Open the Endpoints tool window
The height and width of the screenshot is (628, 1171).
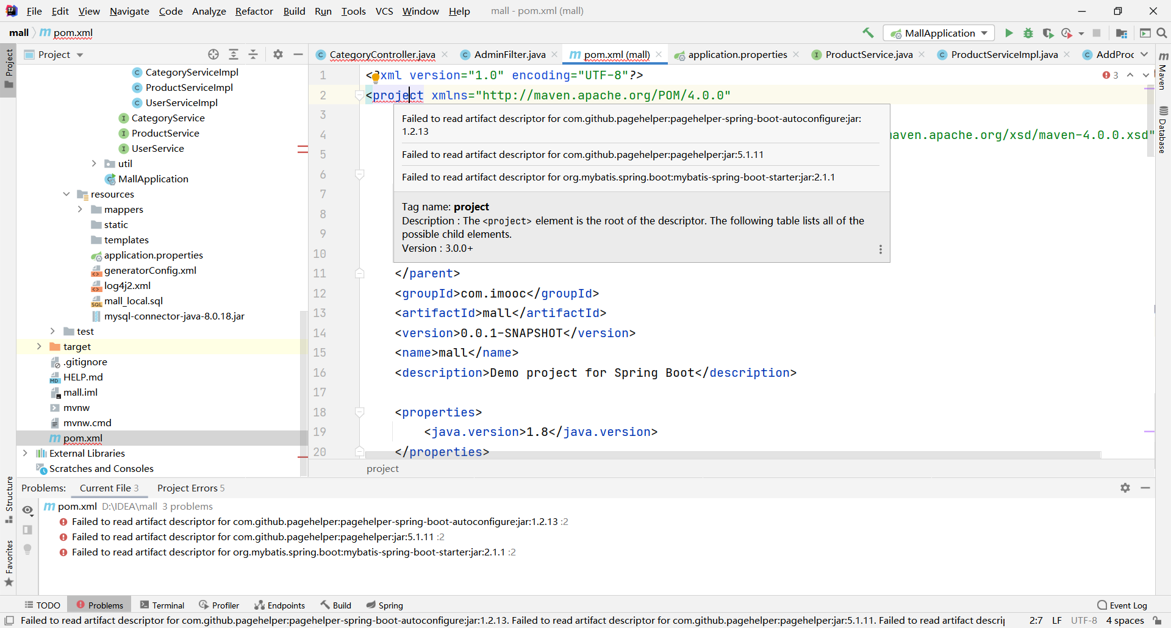pos(280,605)
